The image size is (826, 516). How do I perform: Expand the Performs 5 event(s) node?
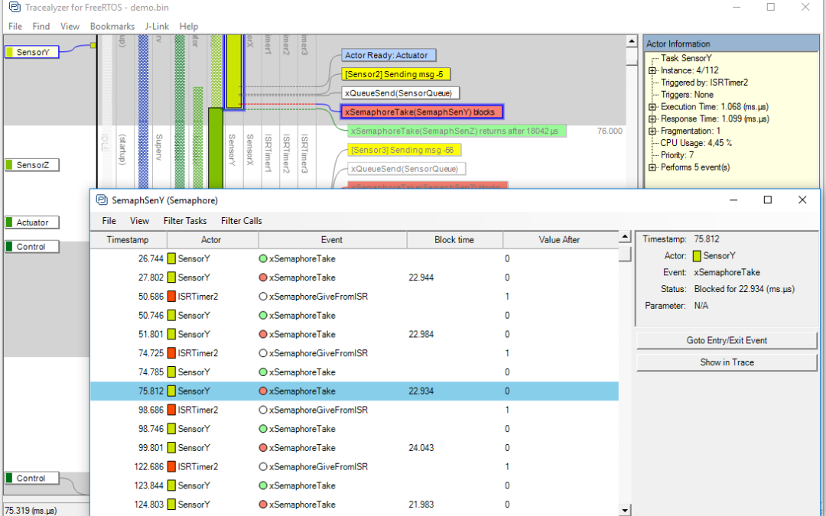[652, 167]
